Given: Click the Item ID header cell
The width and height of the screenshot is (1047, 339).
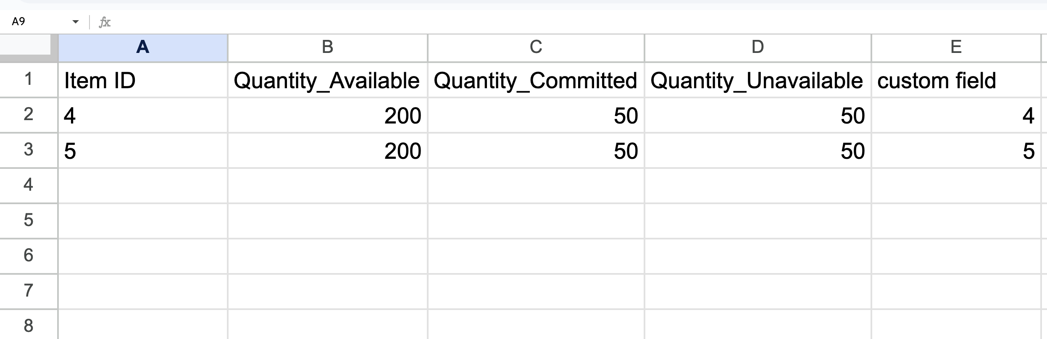Looking at the screenshot, I should pos(143,80).
